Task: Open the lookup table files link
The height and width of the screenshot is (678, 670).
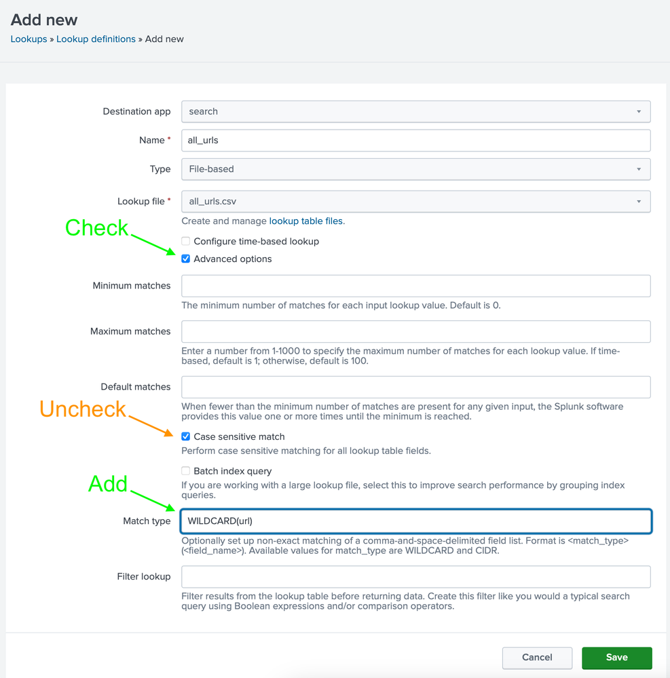Action: [305, 221]
